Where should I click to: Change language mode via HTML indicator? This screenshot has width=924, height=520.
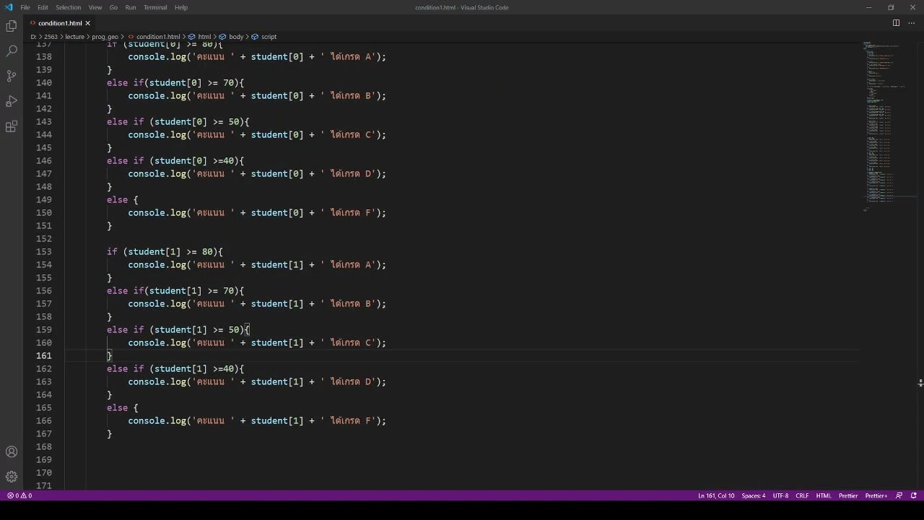click(824, 495)
